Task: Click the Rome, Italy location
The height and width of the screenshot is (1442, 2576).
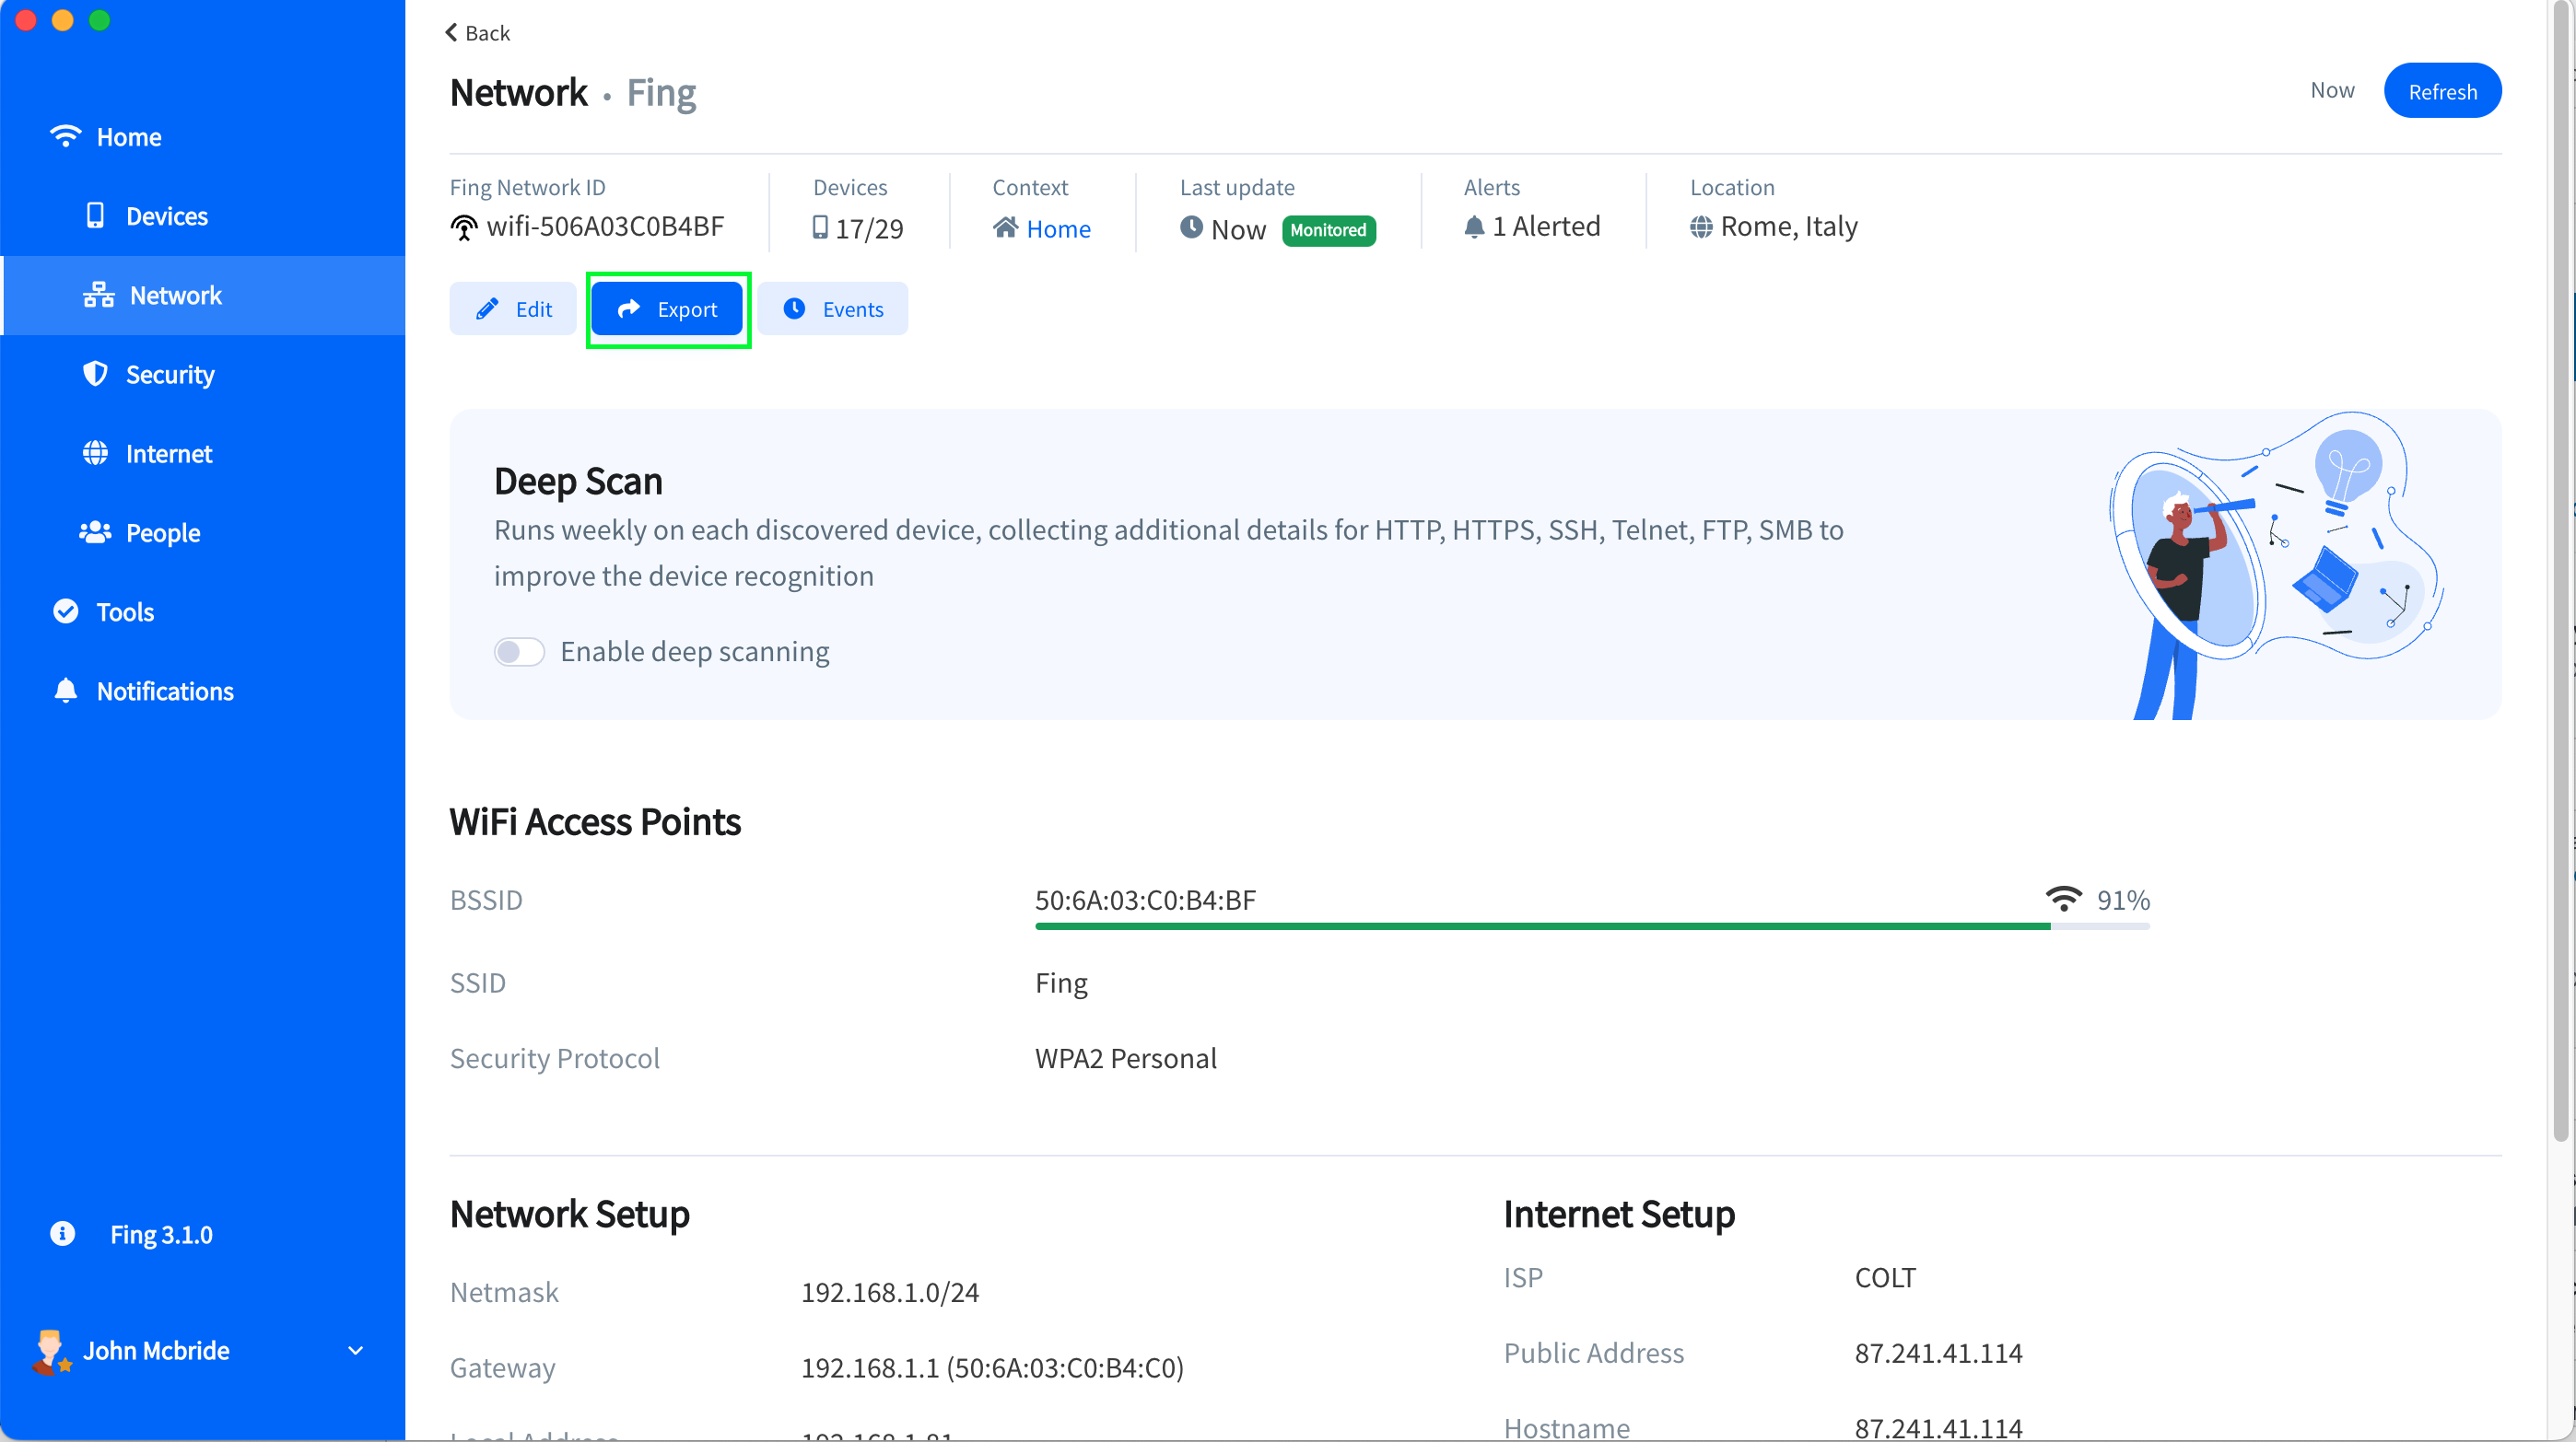Action: coord(1789,227)
